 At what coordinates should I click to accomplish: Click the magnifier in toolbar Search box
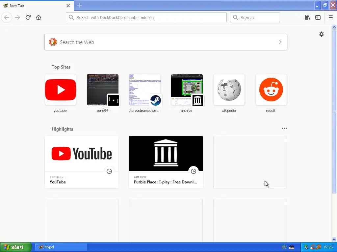(236, 17)
